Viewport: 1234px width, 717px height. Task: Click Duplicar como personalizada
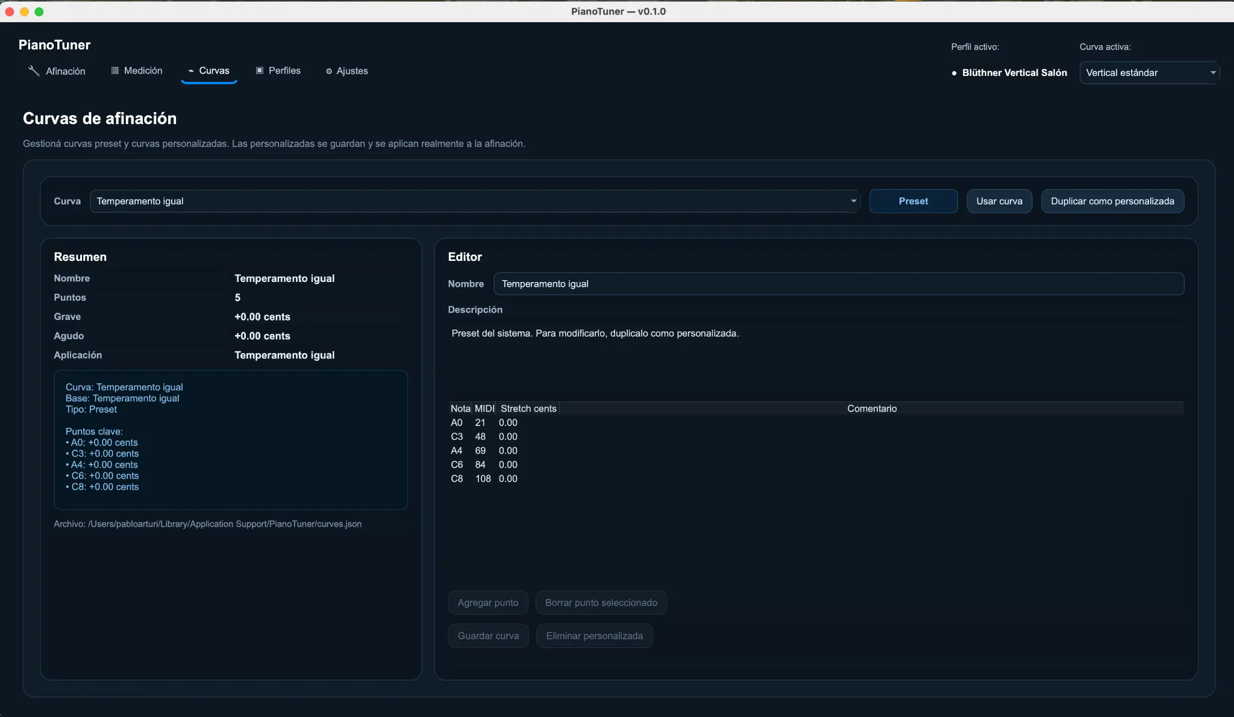pos(1112,201)
